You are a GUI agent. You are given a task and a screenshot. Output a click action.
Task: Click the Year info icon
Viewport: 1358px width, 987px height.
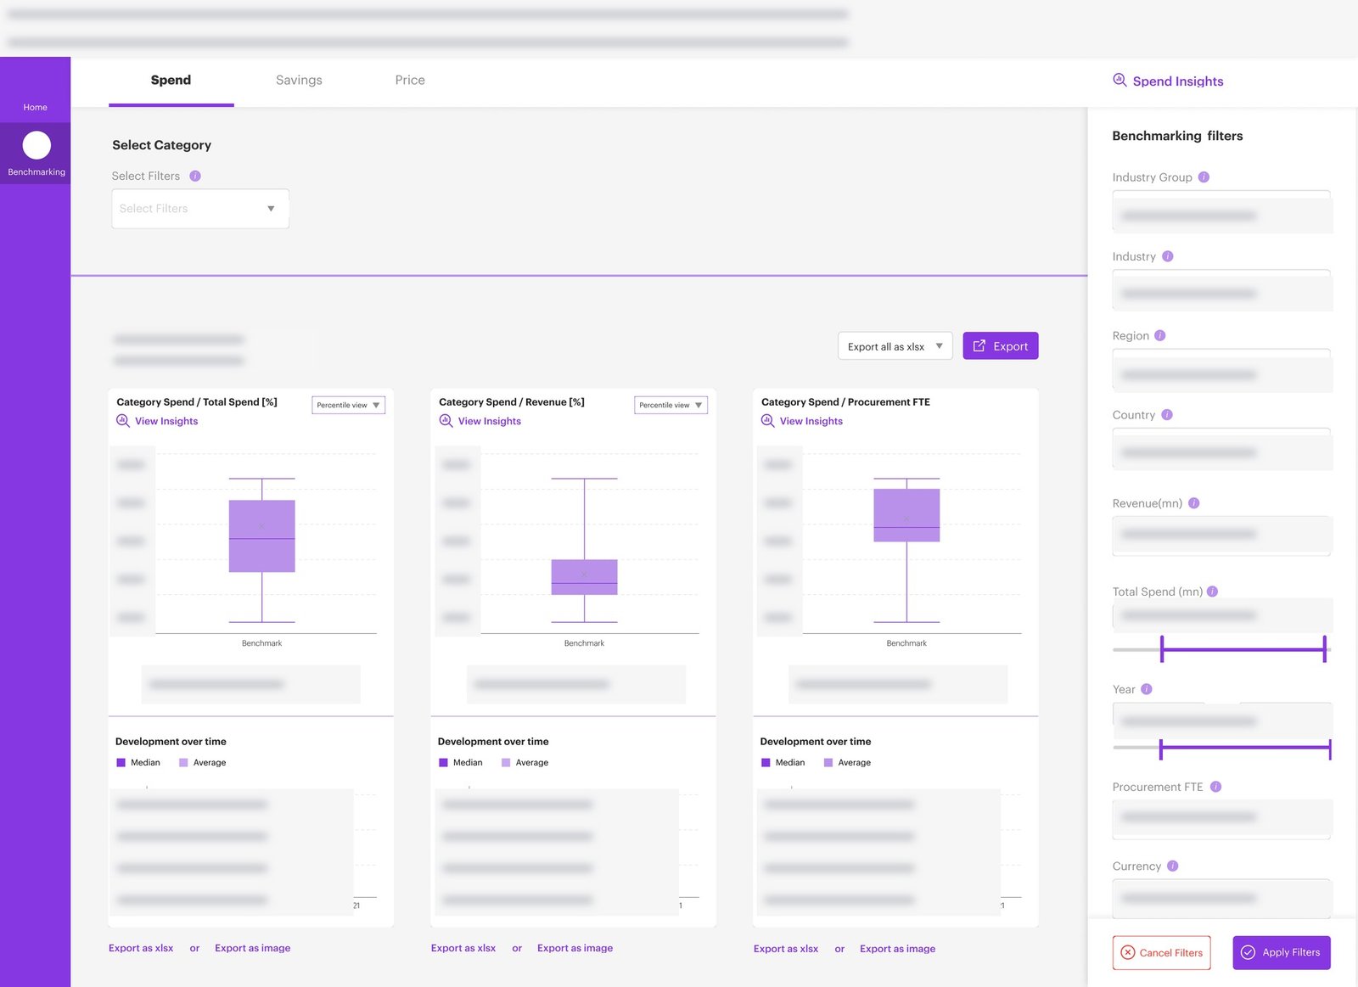1147,689
